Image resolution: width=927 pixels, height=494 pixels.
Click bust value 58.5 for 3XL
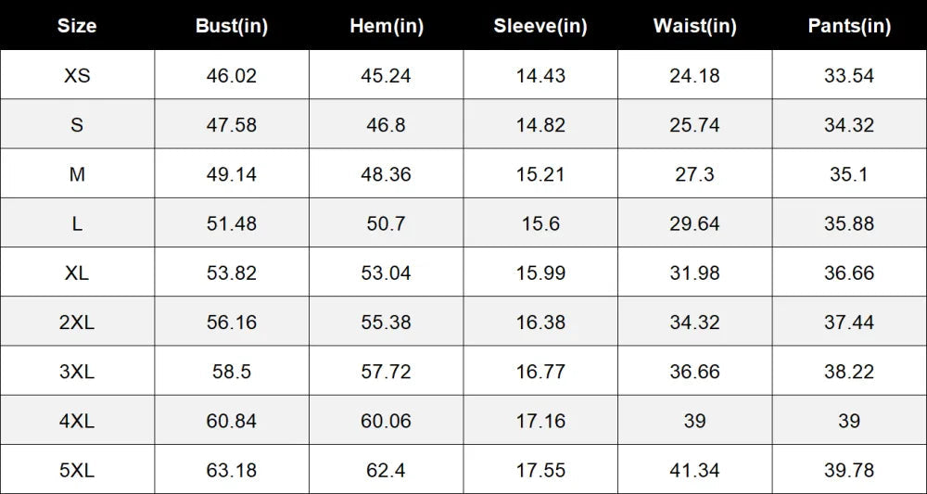click(x=232, y=372)
